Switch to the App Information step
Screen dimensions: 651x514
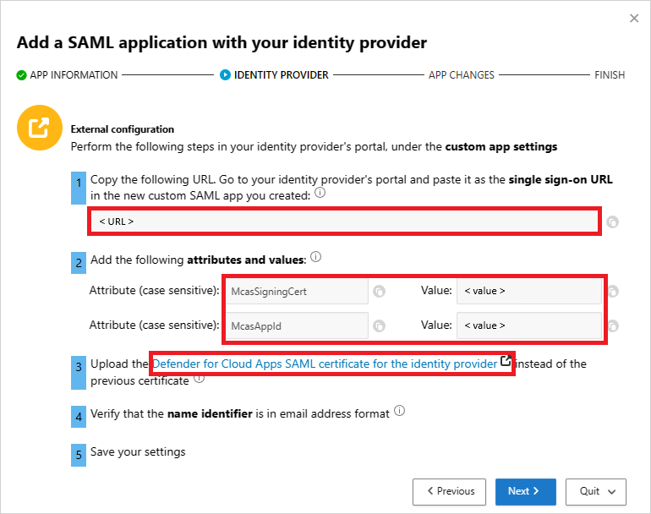pos(68,75)
